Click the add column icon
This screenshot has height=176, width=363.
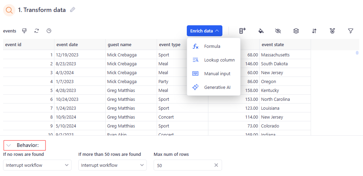click(x=242, y=31)
